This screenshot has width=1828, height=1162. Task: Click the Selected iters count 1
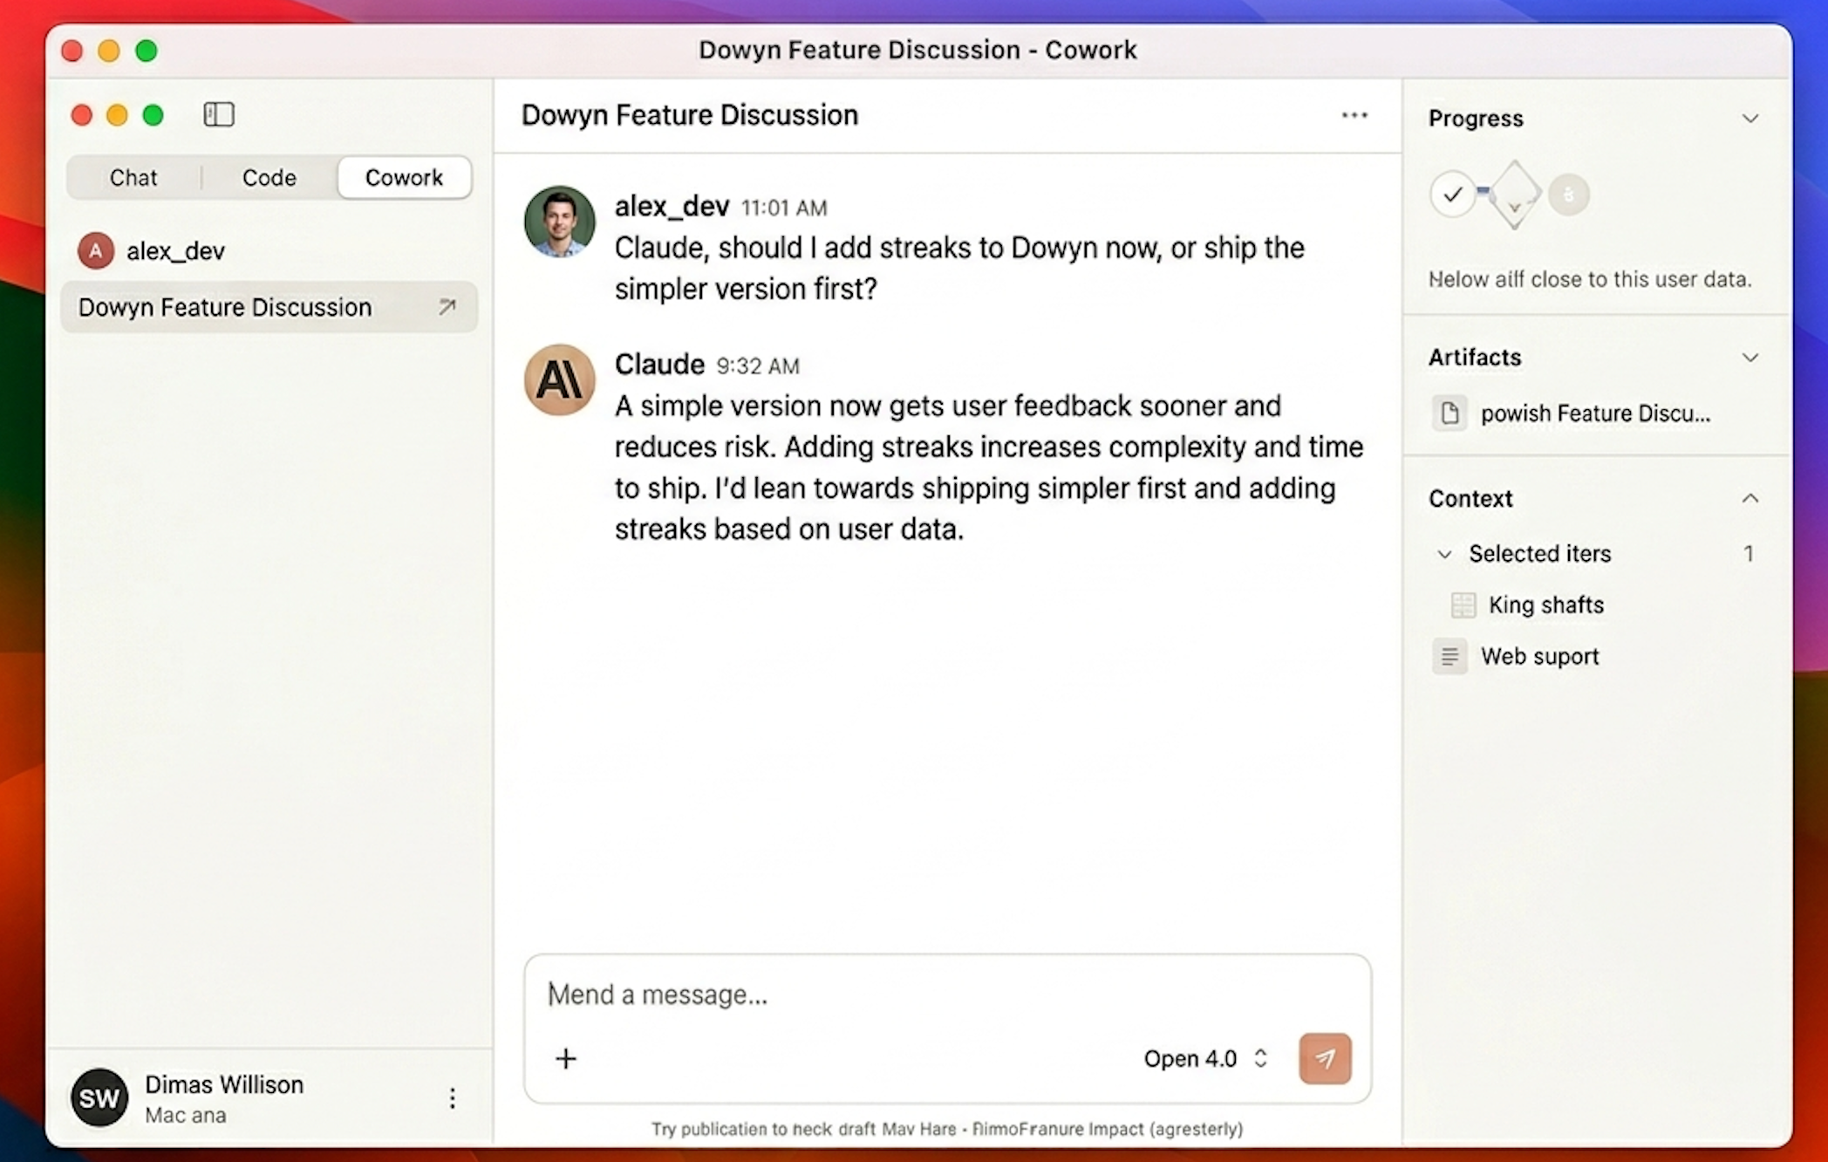(x=1748, y=554)
